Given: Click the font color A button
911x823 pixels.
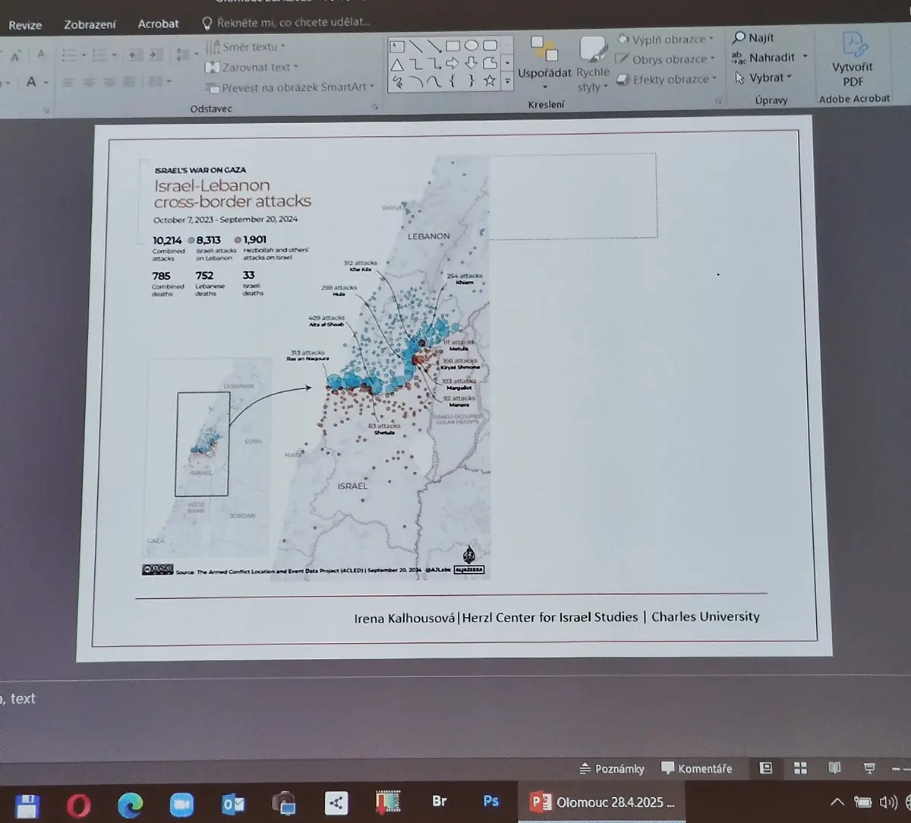Looking at the screenshot, I should (32, 82).
